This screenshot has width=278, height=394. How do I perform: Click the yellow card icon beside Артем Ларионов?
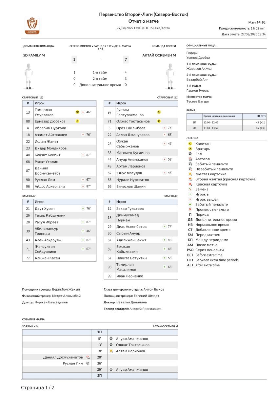pos(111,351)
